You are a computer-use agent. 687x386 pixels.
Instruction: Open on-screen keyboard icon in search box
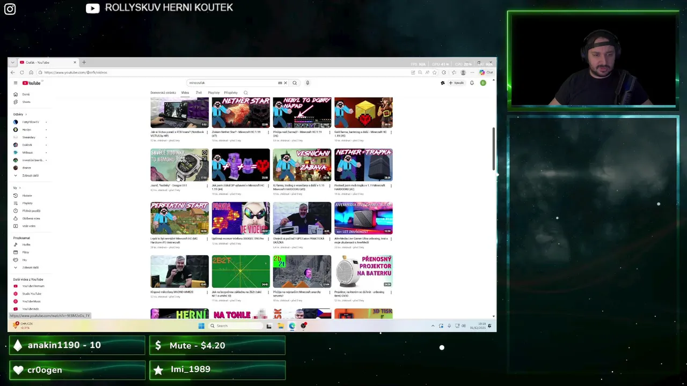[x=280, y=83]
